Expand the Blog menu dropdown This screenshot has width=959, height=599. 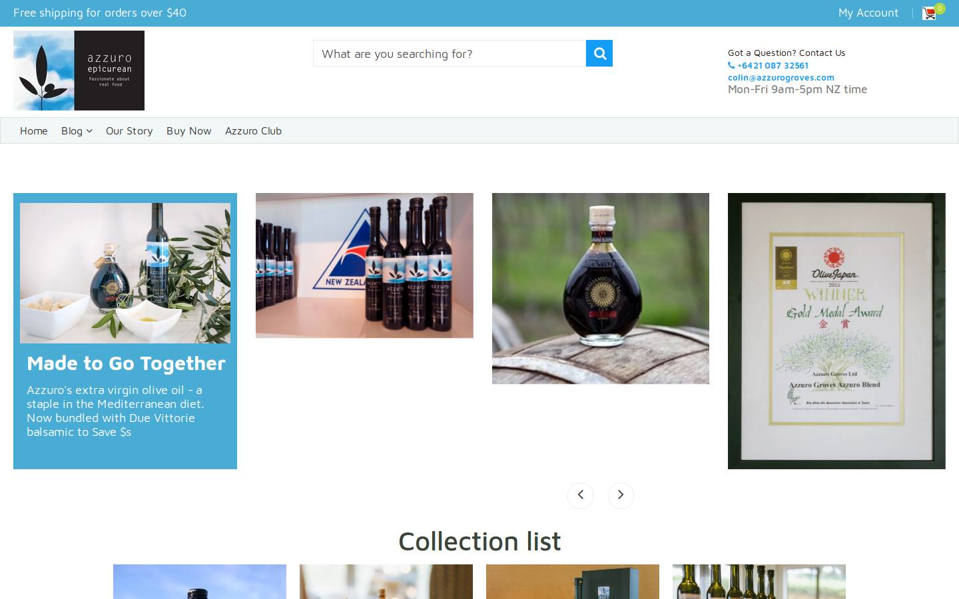coord(77,131)
